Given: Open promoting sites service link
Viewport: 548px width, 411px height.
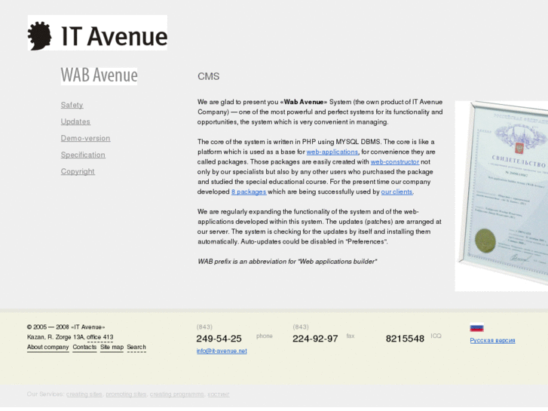Looking at the screenshot, I should pos(126,394).
